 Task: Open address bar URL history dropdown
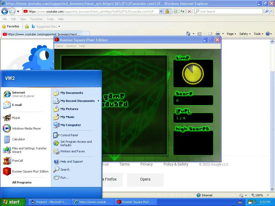(161, 12)
